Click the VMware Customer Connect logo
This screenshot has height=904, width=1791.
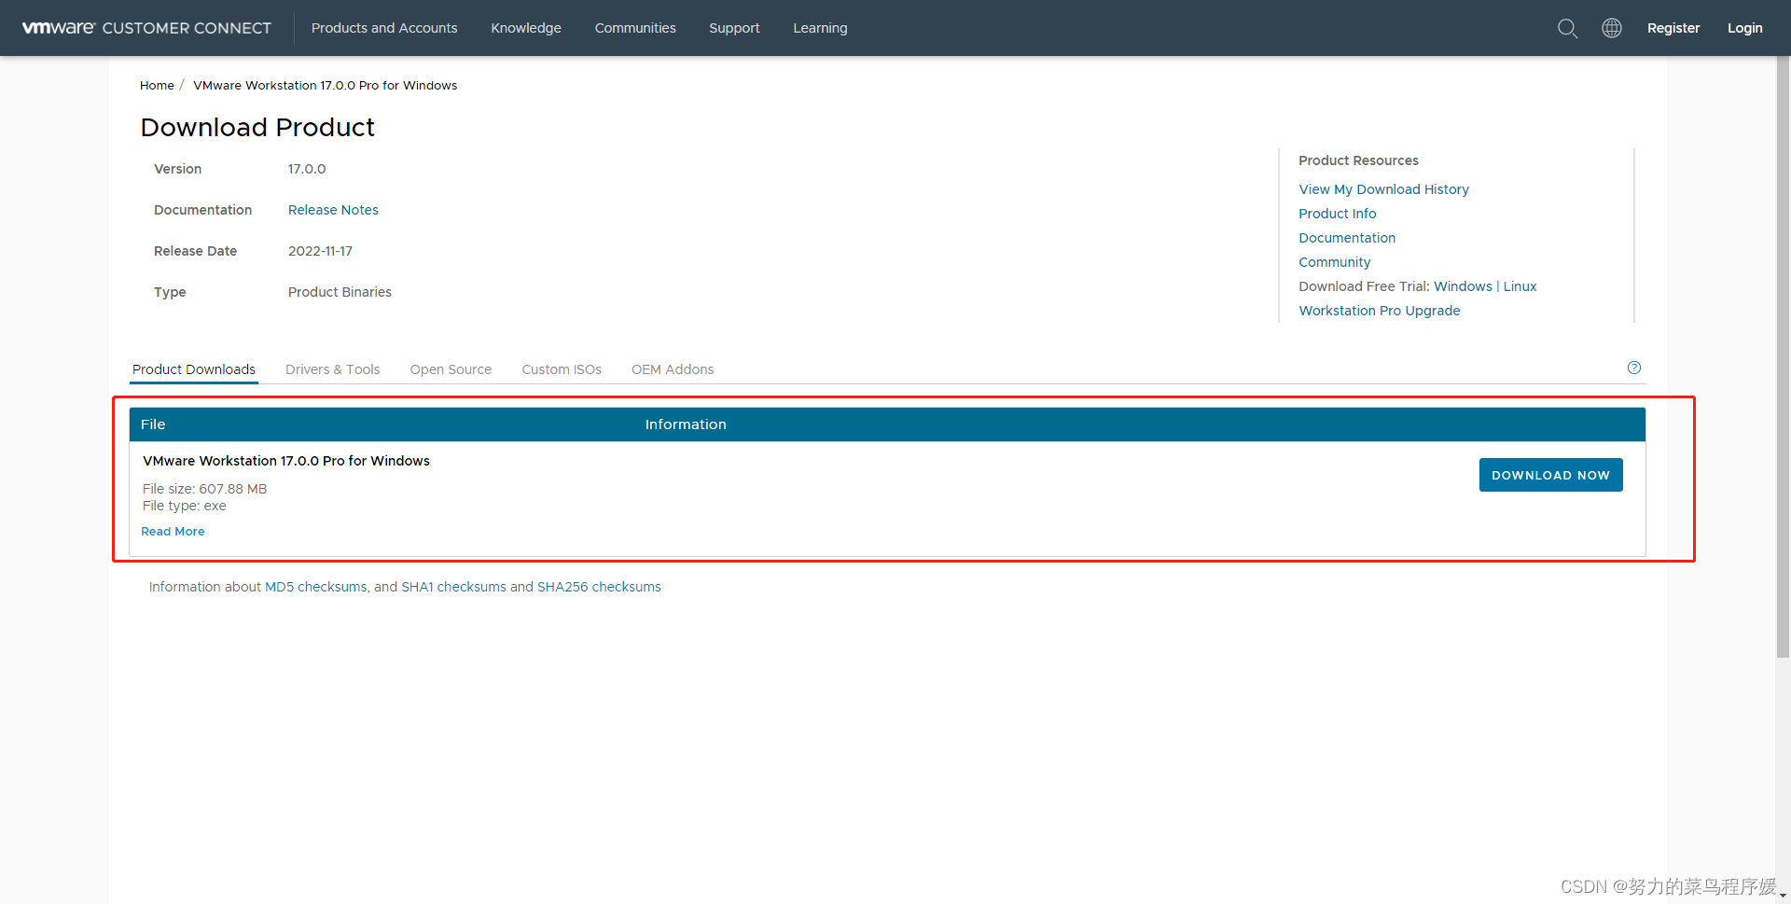146,28
